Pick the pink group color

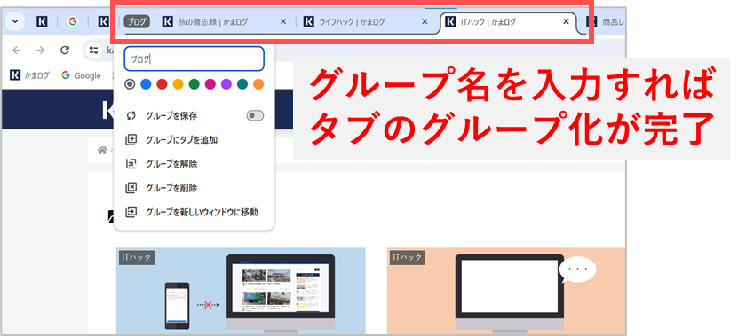(210, 84)
